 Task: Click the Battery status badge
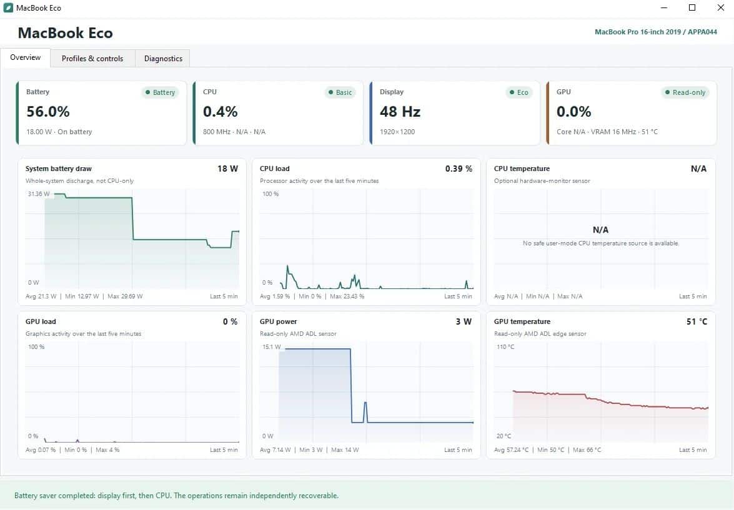[160, 92]
